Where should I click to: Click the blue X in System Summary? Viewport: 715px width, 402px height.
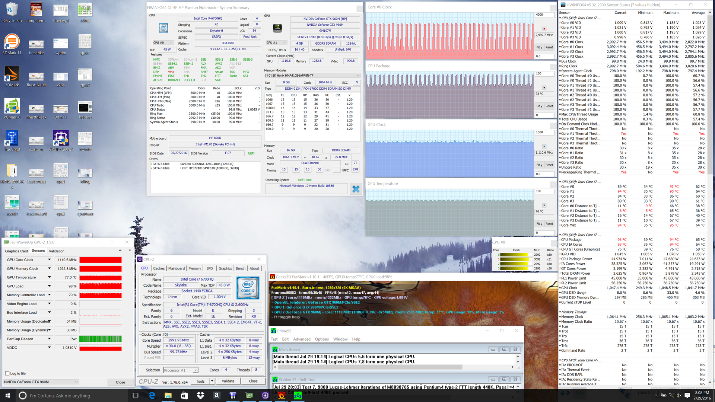point(356,189)
